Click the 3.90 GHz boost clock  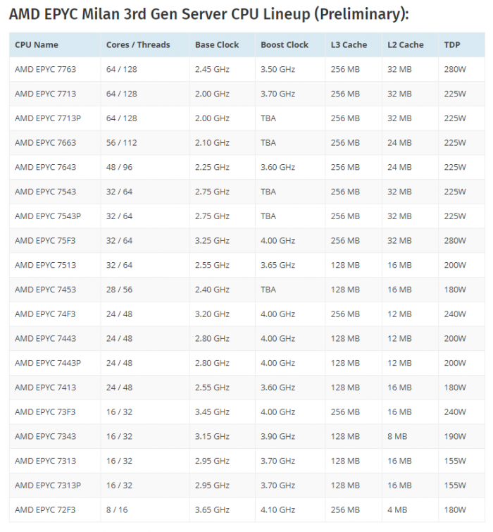277,436
